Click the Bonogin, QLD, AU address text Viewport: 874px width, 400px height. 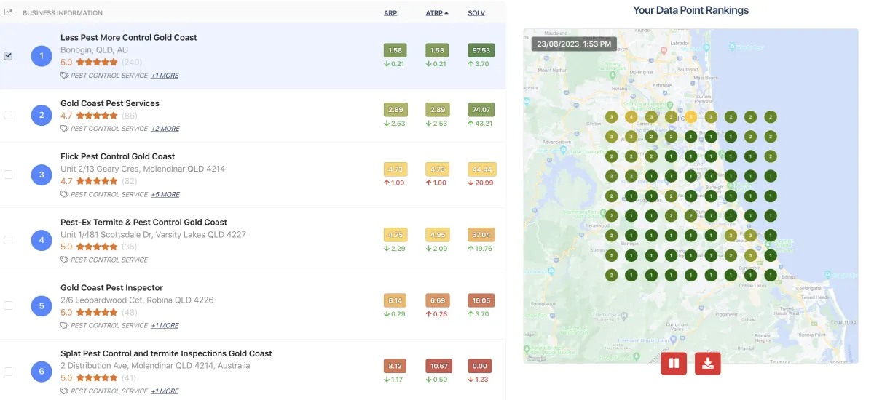point(94,50)
